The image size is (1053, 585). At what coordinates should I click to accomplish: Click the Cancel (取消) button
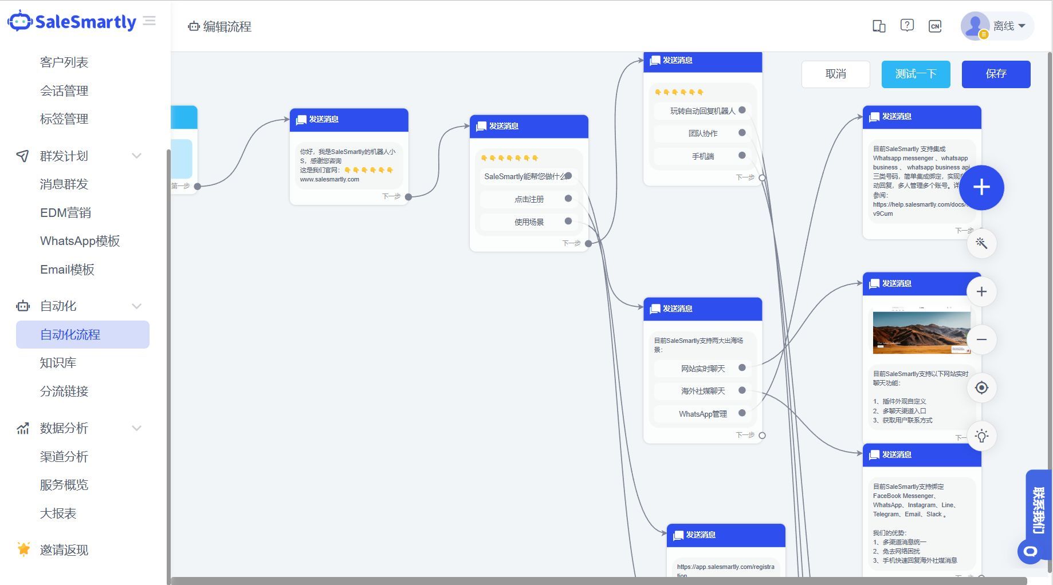[836, 74]
